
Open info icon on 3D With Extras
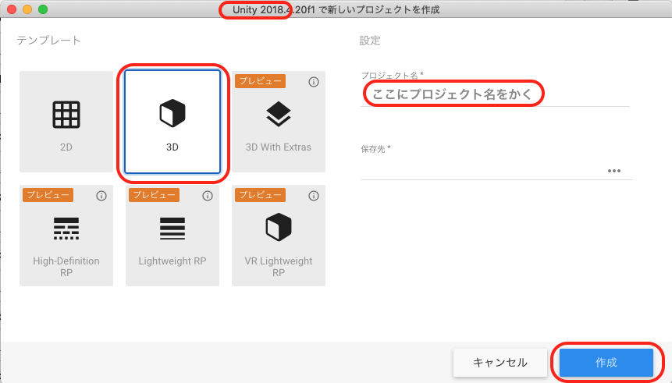pyautogui.click(x=314, y=82)
